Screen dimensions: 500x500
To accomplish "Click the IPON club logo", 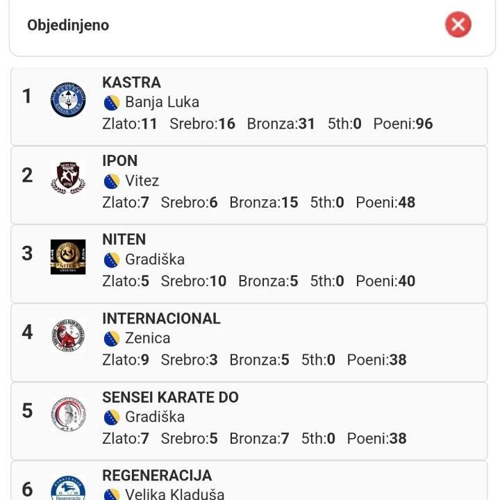I will [x=68, y=178].
